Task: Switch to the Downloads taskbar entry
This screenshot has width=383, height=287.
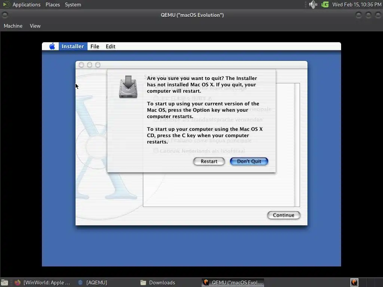Action: pyautogui.click(x=158, y=283)
